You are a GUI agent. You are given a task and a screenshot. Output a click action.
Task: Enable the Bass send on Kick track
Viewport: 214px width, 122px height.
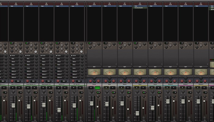click(14, 59)
